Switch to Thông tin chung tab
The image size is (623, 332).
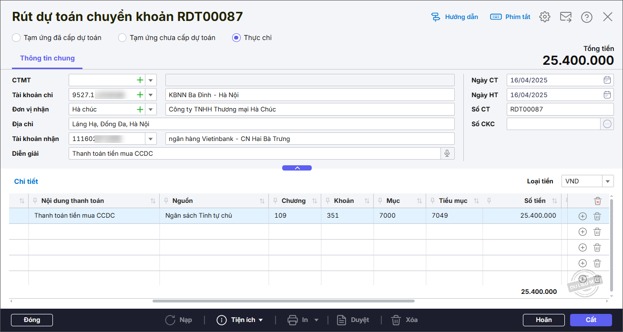47,58
